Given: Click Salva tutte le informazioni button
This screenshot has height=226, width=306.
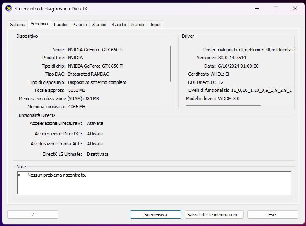Looking at the screenshot, I should [x=214, y=215].
